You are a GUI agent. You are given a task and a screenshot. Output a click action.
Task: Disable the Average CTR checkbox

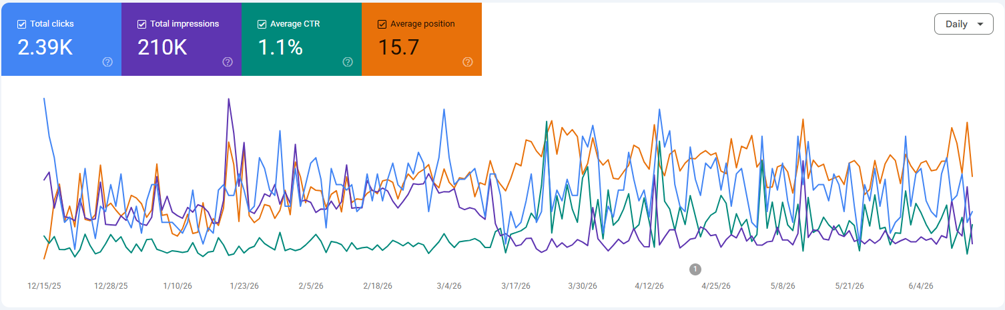[262, 24]
